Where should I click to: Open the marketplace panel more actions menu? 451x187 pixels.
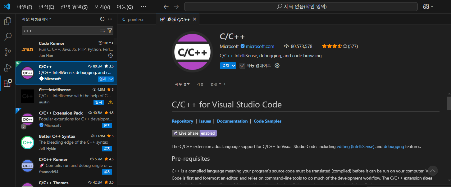tap(110, 19)
